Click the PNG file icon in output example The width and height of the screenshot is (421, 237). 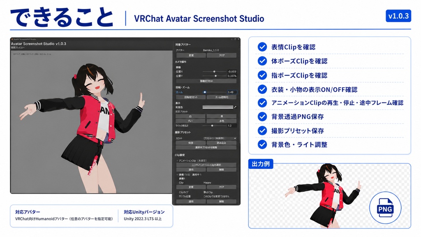[x=385, y=208]
